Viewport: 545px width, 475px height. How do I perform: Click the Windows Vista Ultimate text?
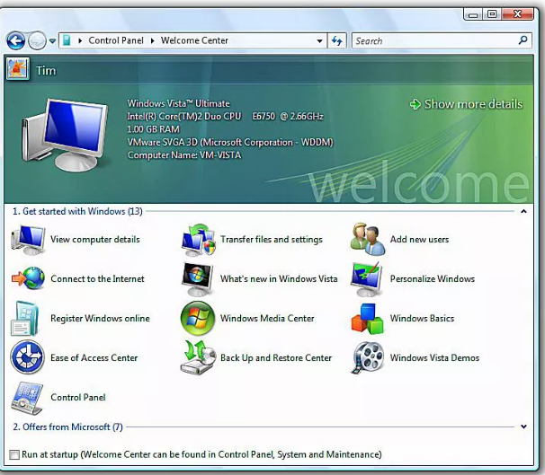tap(178, 103)
